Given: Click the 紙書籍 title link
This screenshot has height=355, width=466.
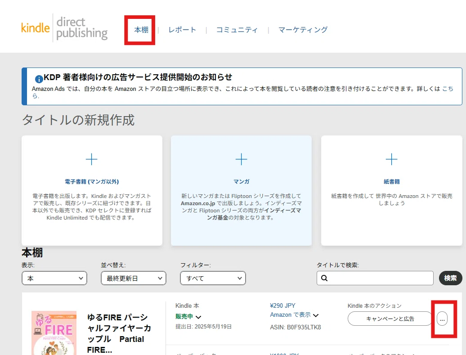Looking at the screenshot, I should 391,182.
